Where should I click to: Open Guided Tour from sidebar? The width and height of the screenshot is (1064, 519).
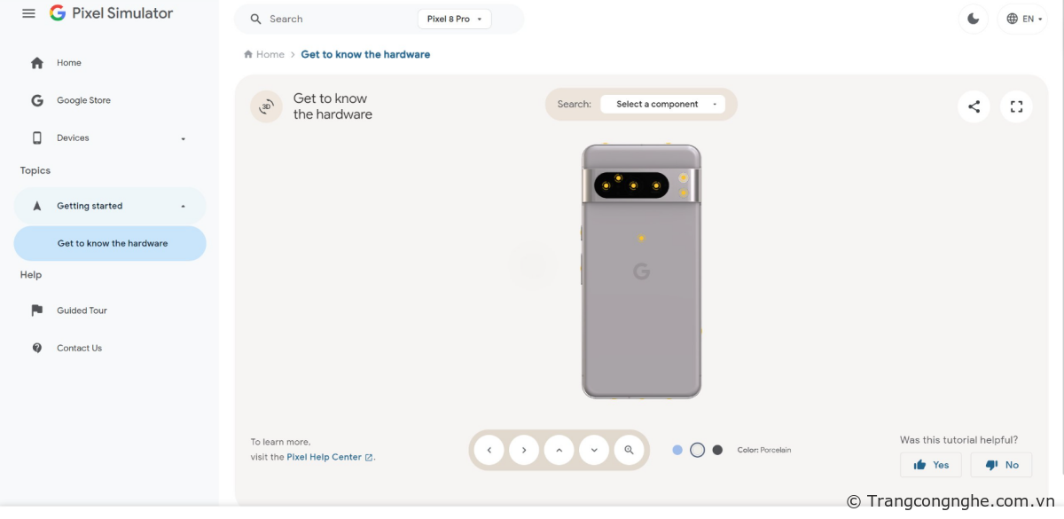point(82,311)
